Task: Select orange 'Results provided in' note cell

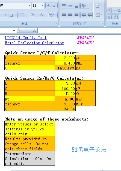Action: 29,144
